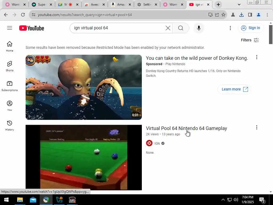
Task: Go forward in browser
Action: 14,15
